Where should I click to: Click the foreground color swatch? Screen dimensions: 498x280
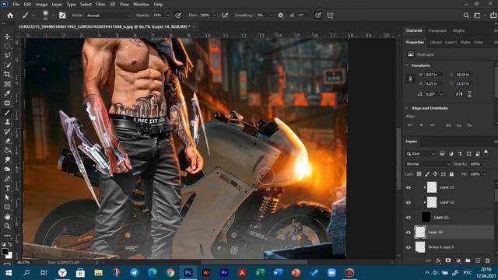point(5,251)
